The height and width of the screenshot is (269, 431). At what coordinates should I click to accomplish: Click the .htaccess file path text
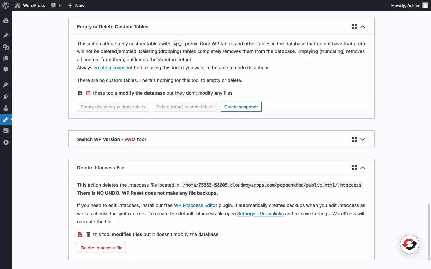(272, 185)
